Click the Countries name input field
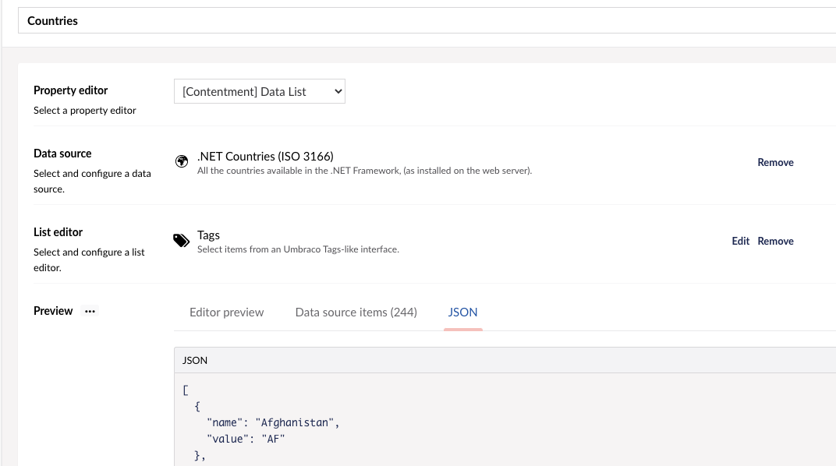 point(427,20)
